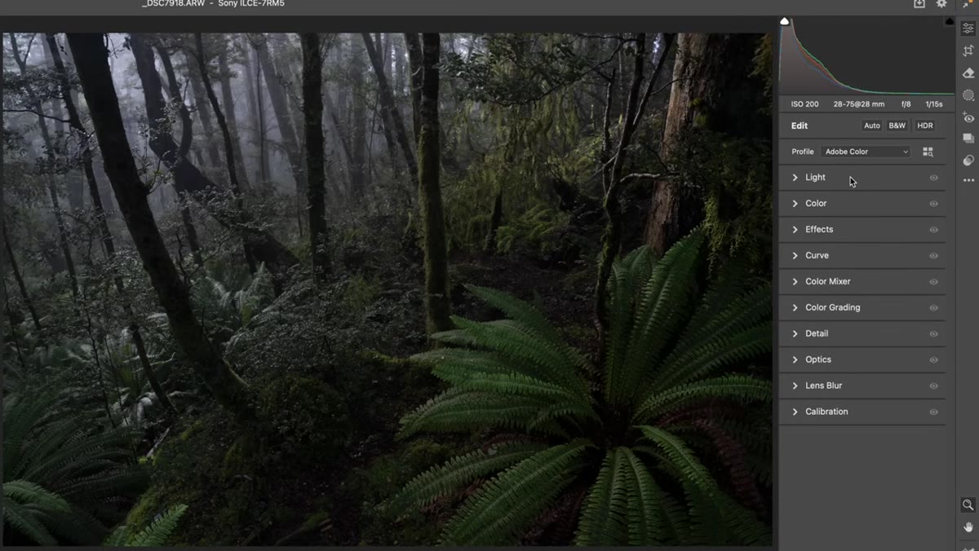Click the 1/15s shutter speed text
The height and width of the screenshot is (551, 979).
point(934,104)
